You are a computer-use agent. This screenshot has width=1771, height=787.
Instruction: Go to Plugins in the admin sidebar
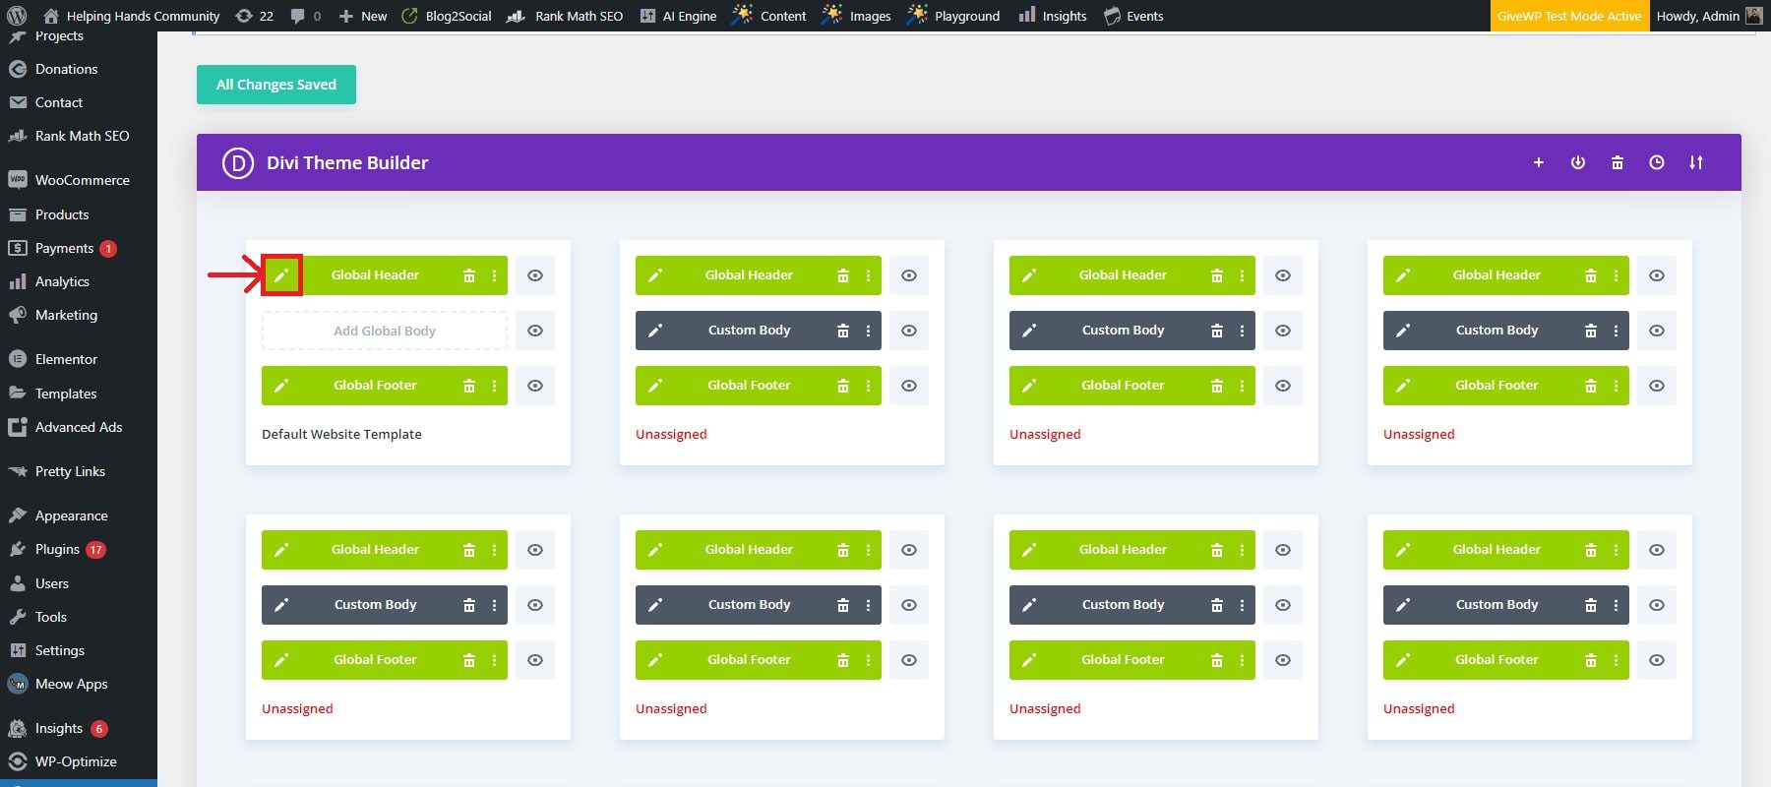(x=57, y=549)
